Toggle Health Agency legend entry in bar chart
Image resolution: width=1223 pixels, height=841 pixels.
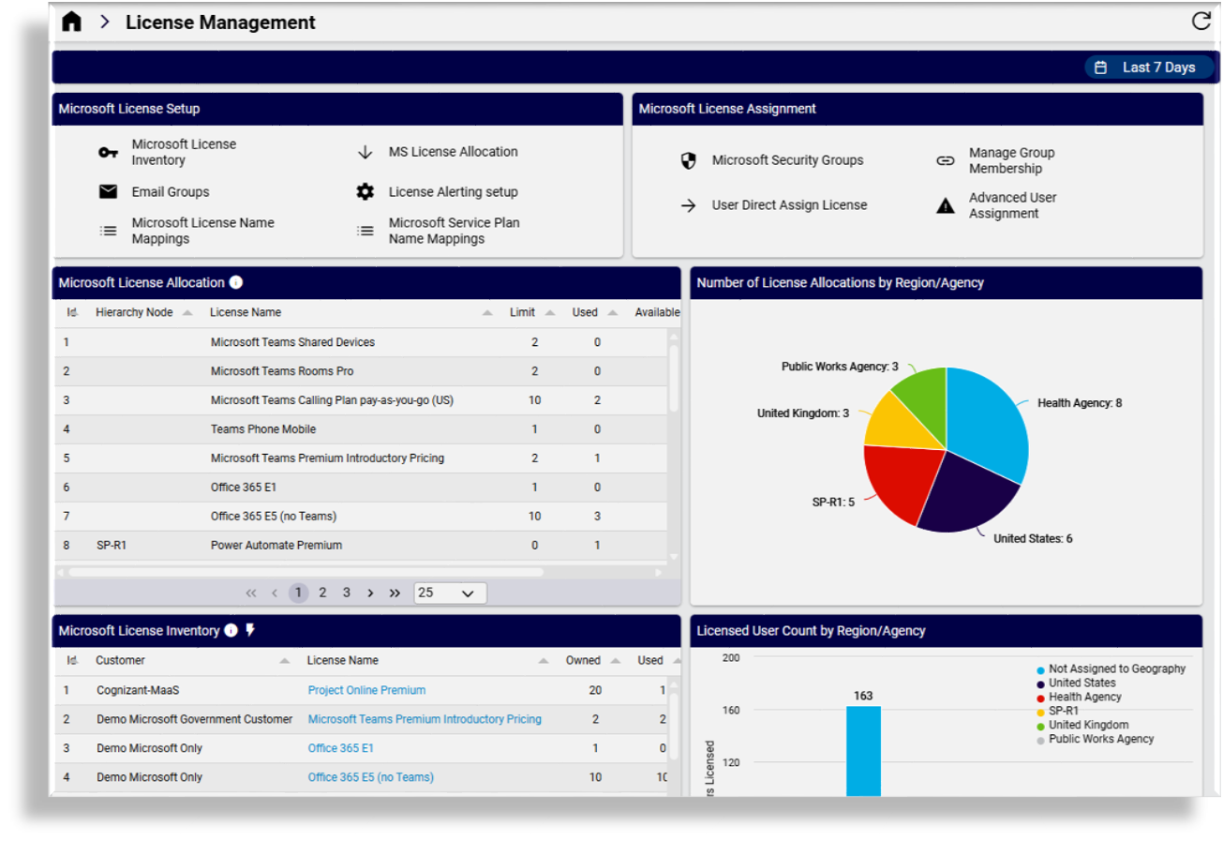point(1079,698)
